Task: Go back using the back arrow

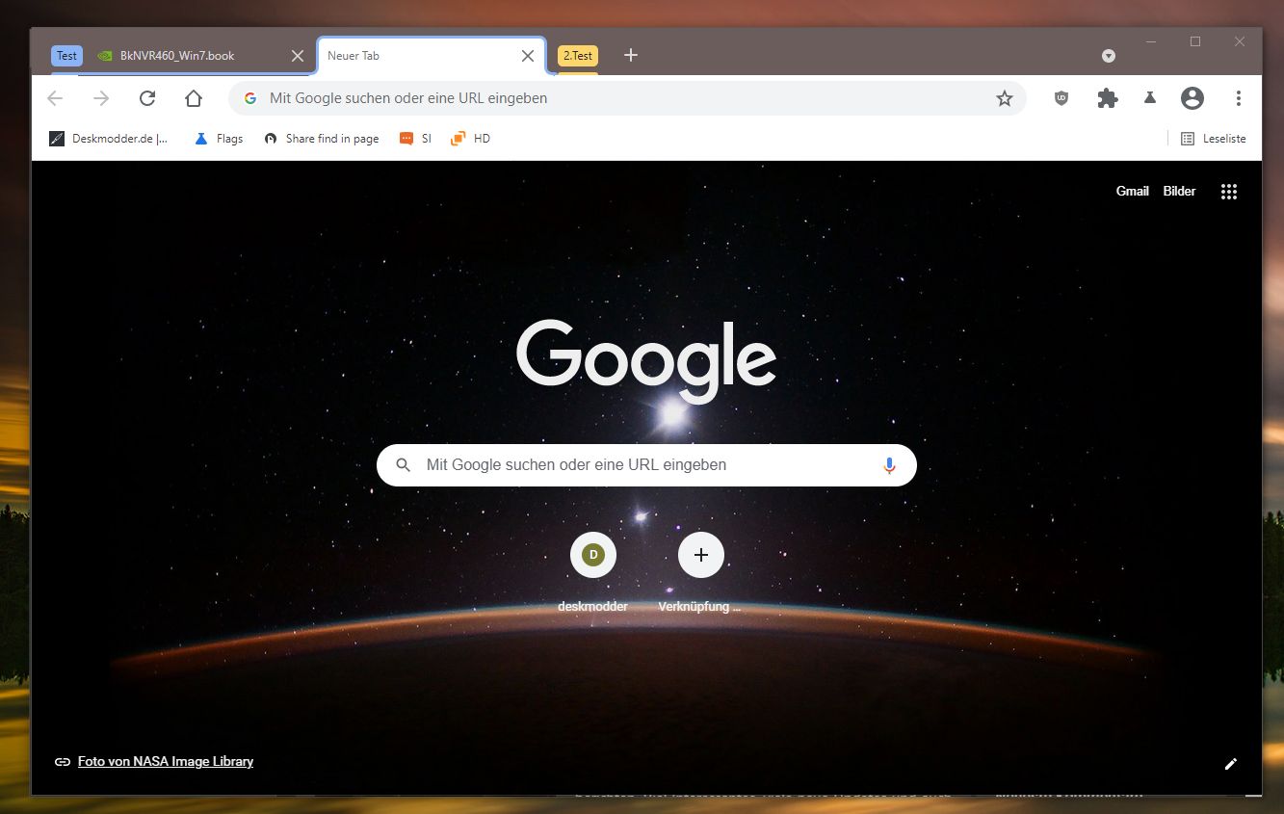Action: point(55,98)
